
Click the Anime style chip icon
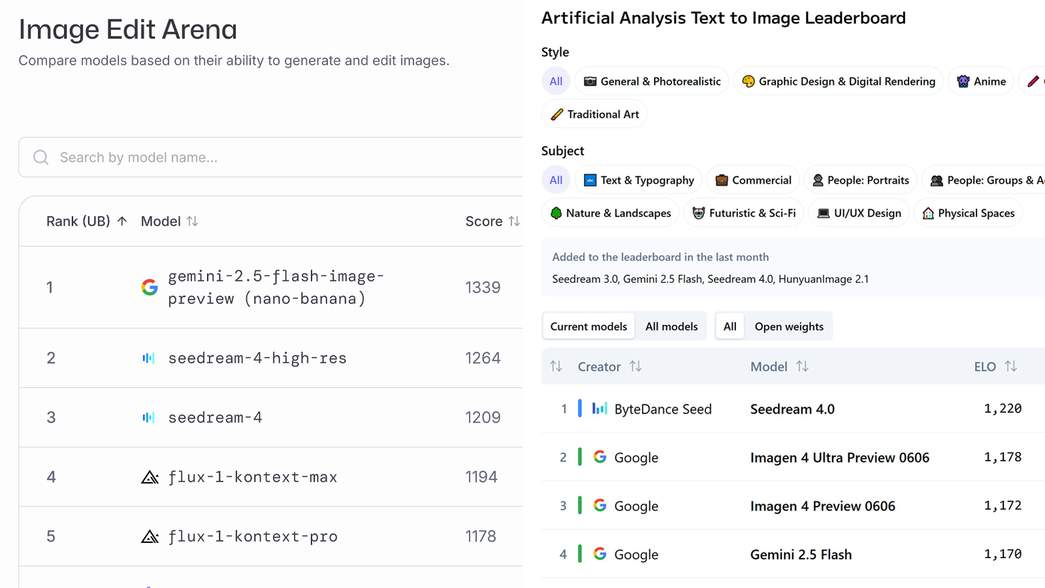(x=963, y=82)
